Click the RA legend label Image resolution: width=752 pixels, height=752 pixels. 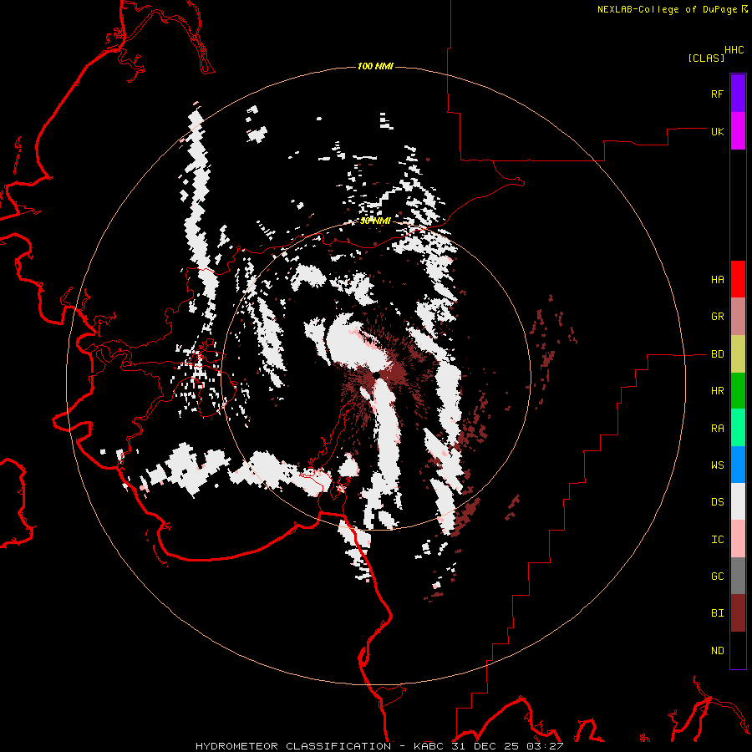click(717, 429)
